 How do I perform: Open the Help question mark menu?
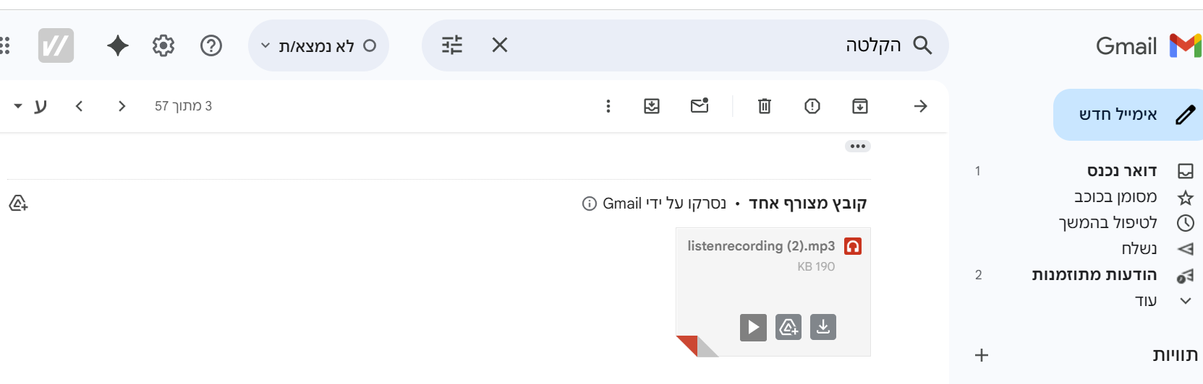coord(211,45)
